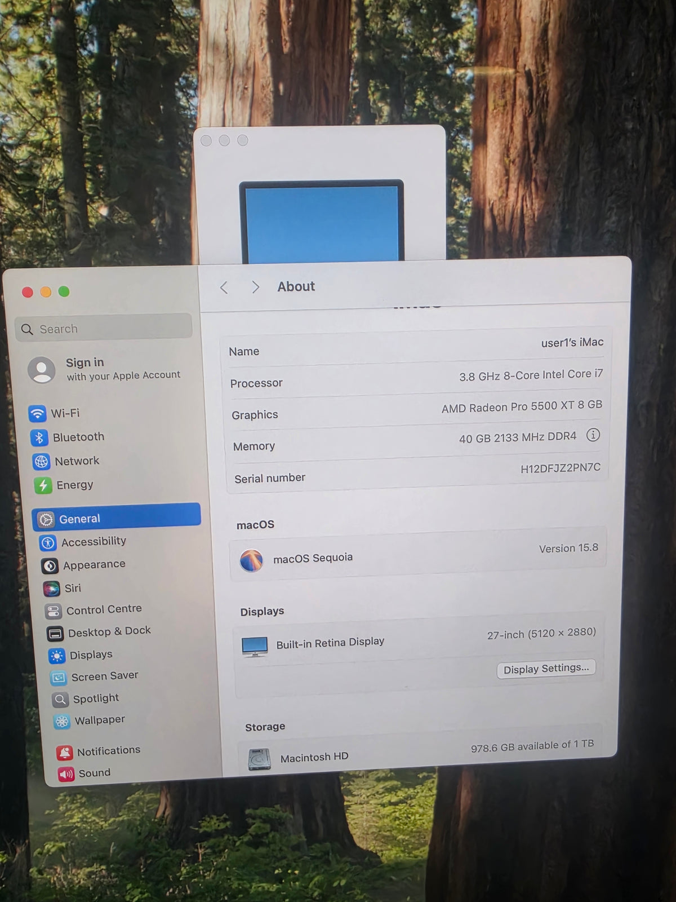Click the serial number H12DFJZ2PN7C
Image resolution: width=676 pixels, height=902 pixels.
click(561, 468)
